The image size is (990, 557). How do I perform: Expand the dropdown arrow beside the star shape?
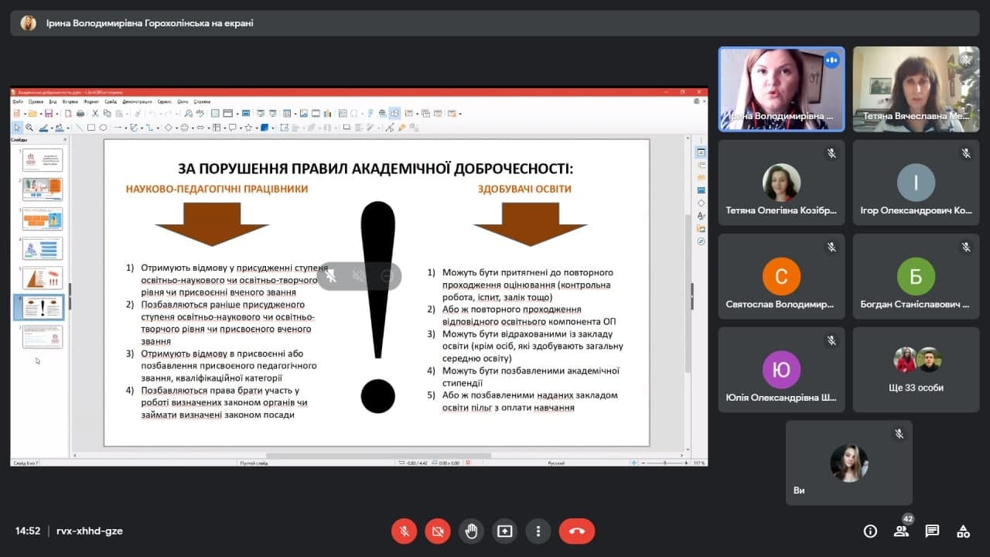pyautogui.click(x=257, y=128)
